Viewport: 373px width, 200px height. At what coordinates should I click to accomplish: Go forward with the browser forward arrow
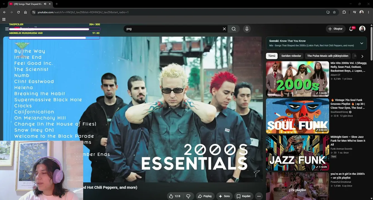click(x=11, y=12)
